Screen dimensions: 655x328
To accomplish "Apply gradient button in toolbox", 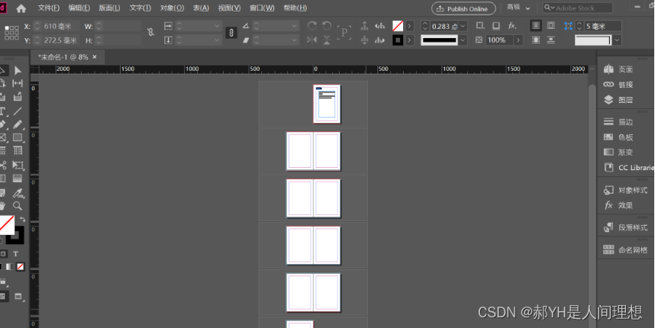I will coord(9,267).
